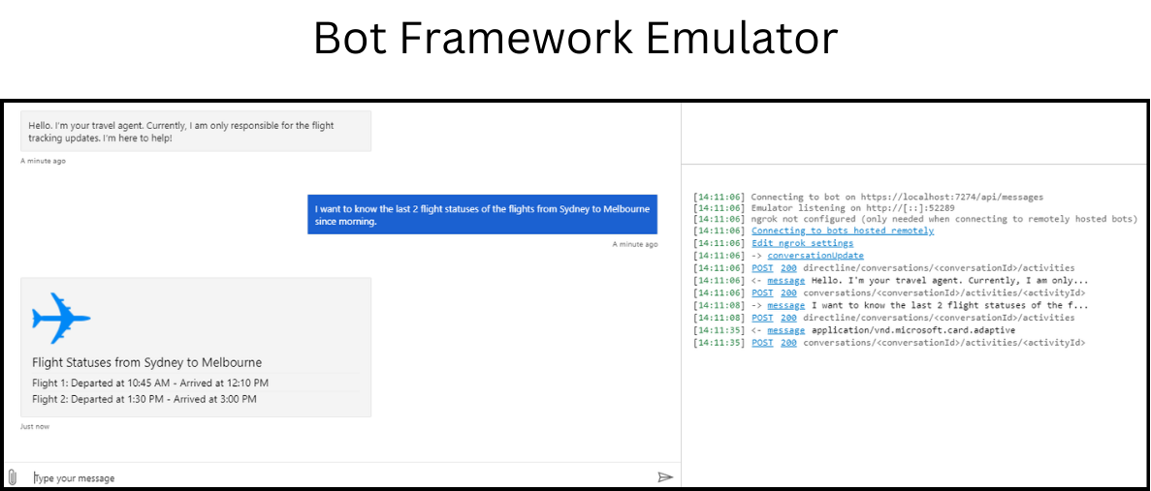Open 'message' link for 'Hello. I'm your travel agent'

point(786,280)
